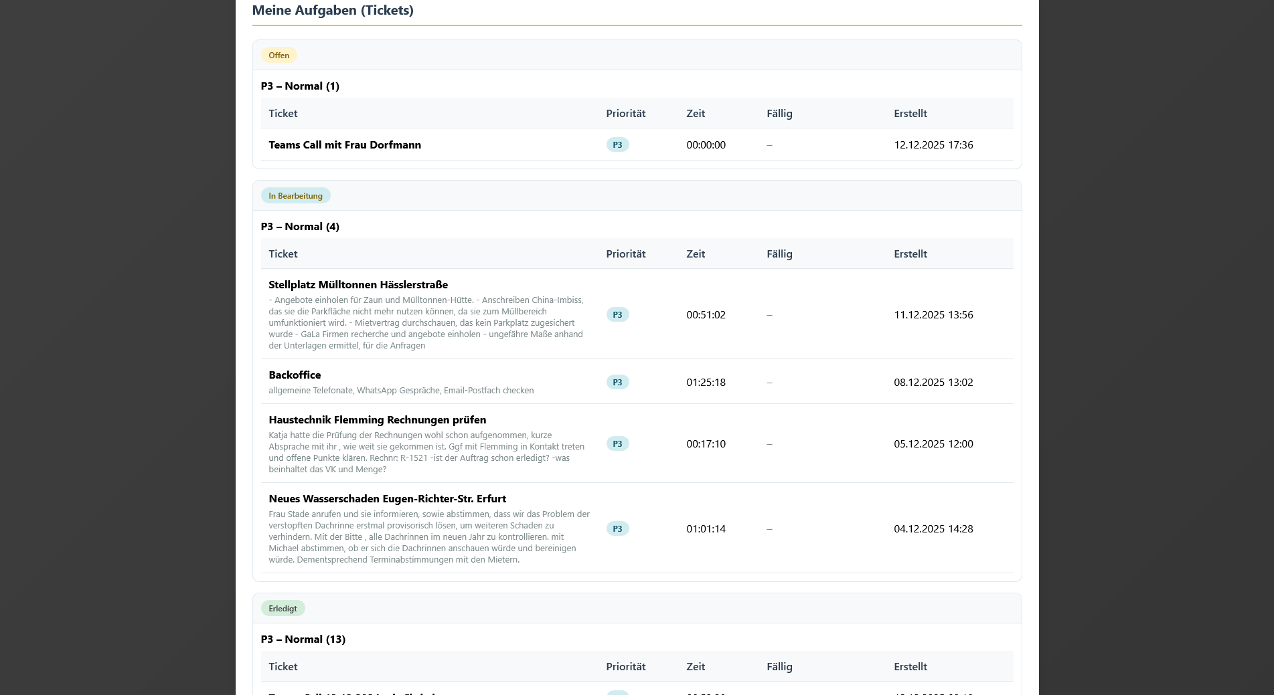Open Haustechnik Flemming Rechnungen prüfen ticket
Image resolution: width=1274 pixels, height=695 pixels.
coord(377,420)
